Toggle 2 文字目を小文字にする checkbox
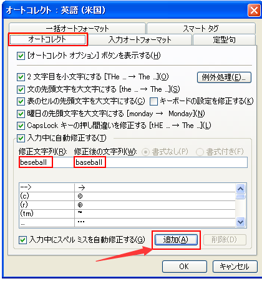The width and height of the screenshot is (262, 281). (x=21, y=77)
